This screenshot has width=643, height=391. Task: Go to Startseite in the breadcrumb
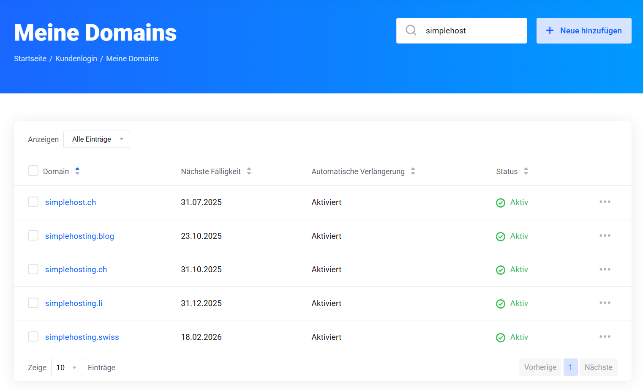click(30, 59)
